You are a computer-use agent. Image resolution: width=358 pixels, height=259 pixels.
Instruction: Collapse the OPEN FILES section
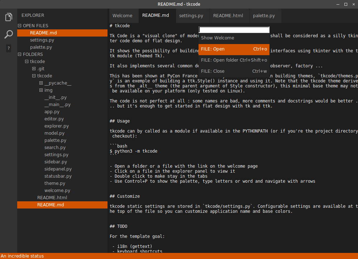coord(20,25)
